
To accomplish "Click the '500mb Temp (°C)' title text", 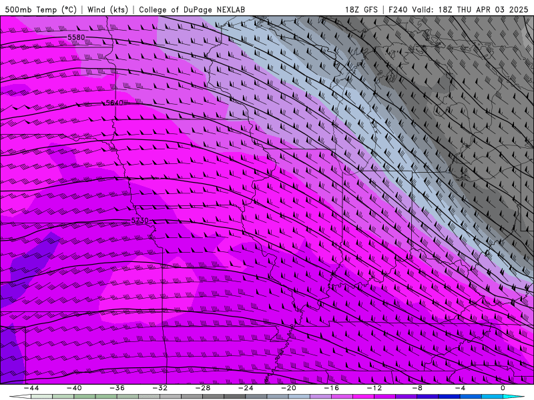I will (41, 9).
